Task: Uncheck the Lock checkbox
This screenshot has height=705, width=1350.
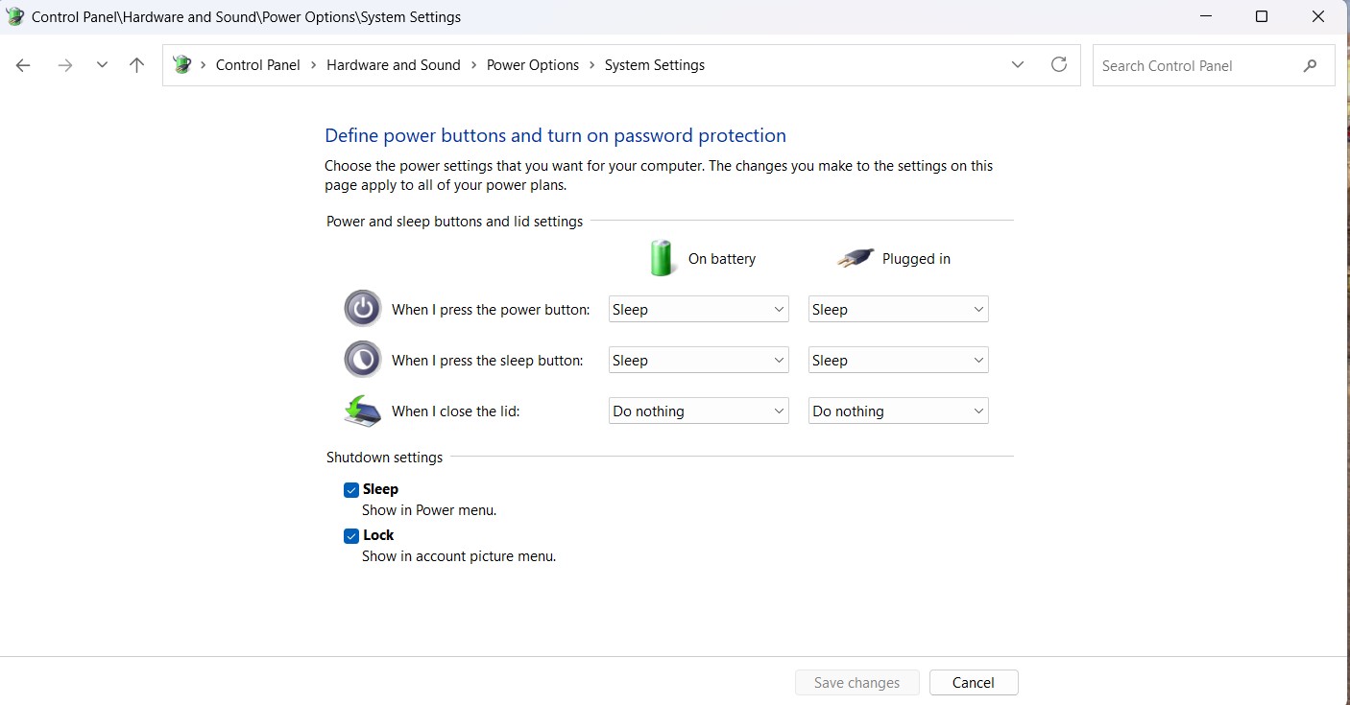Action: coord(351,536)
